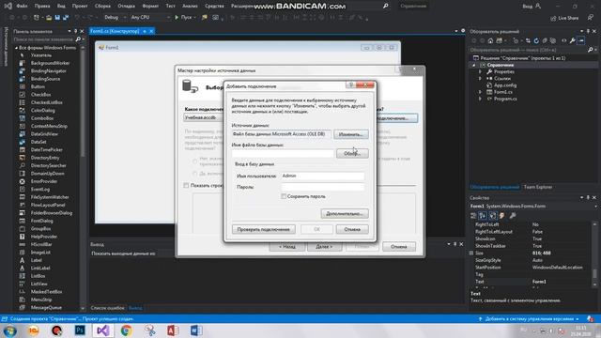The width and height of the screenshot is (601, 338).
Task: Open Google Chrome from the Windows taskbar
Action: [x=126, y=330]
